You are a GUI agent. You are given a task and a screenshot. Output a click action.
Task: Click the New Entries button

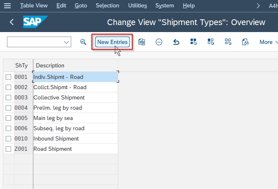[112, 42]
